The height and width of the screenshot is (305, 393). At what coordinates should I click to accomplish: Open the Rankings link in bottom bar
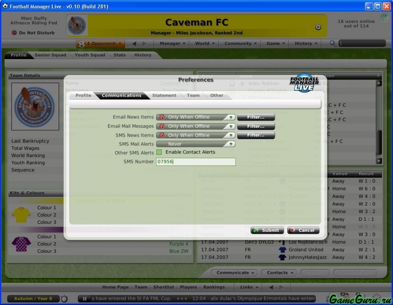click(x=214, y=287)
